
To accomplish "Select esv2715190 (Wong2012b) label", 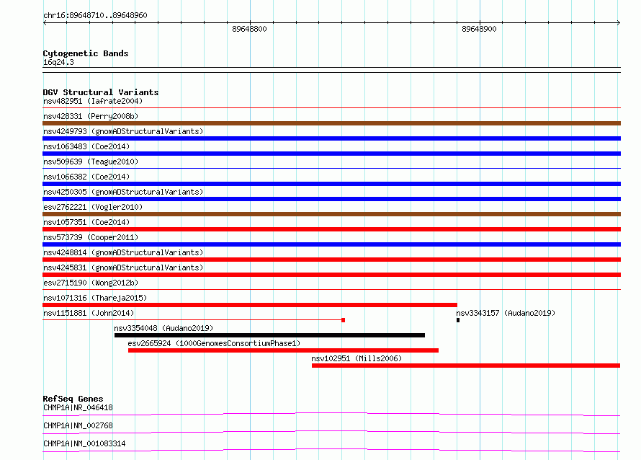I will point(91,283).
